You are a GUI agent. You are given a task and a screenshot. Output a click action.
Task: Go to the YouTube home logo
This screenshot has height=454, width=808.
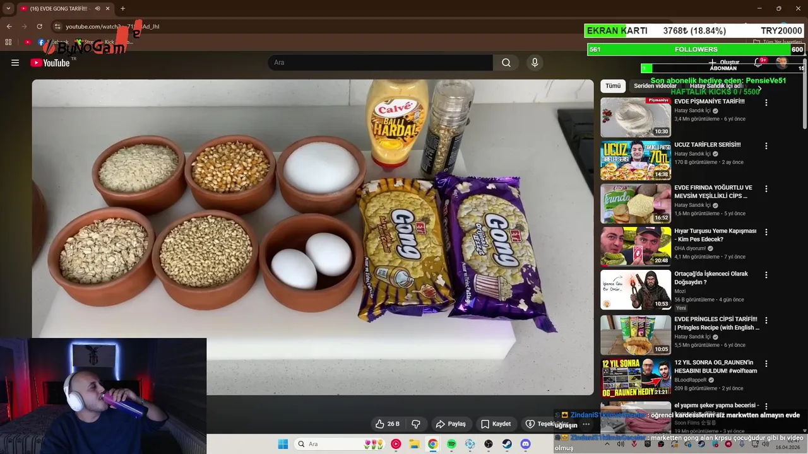click(50, 62)
